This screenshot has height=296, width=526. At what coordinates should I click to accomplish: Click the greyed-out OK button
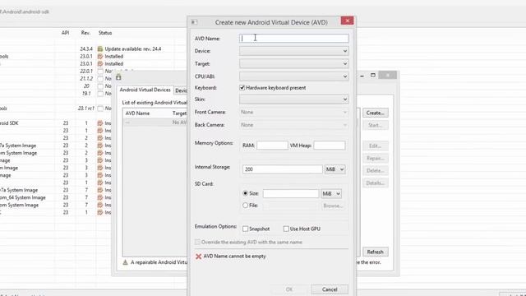(289, 289)
